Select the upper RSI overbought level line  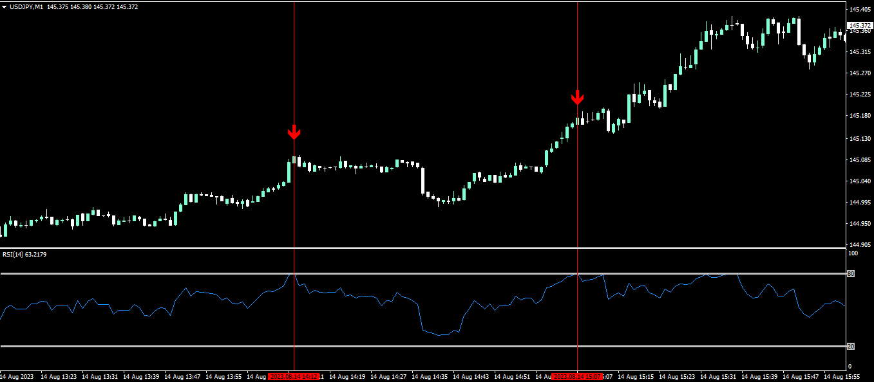coord(423,274)
